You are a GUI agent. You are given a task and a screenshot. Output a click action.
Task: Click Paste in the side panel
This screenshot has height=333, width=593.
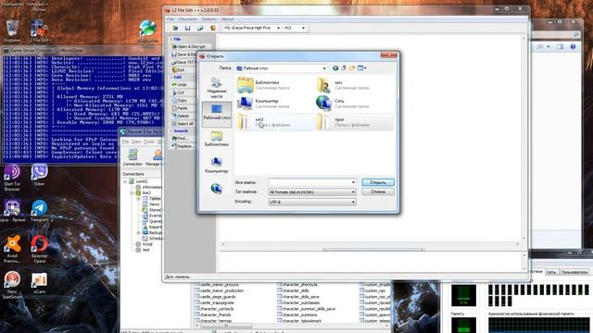point(180,108)
